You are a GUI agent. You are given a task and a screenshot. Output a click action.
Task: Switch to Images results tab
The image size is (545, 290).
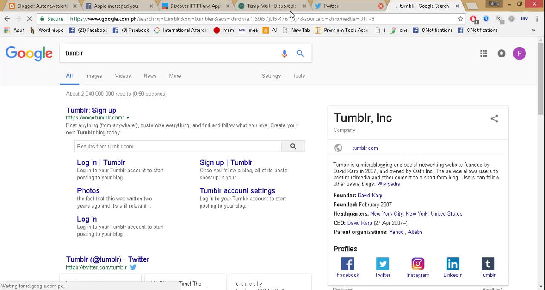pyautogui.click(x=94, y=76)
